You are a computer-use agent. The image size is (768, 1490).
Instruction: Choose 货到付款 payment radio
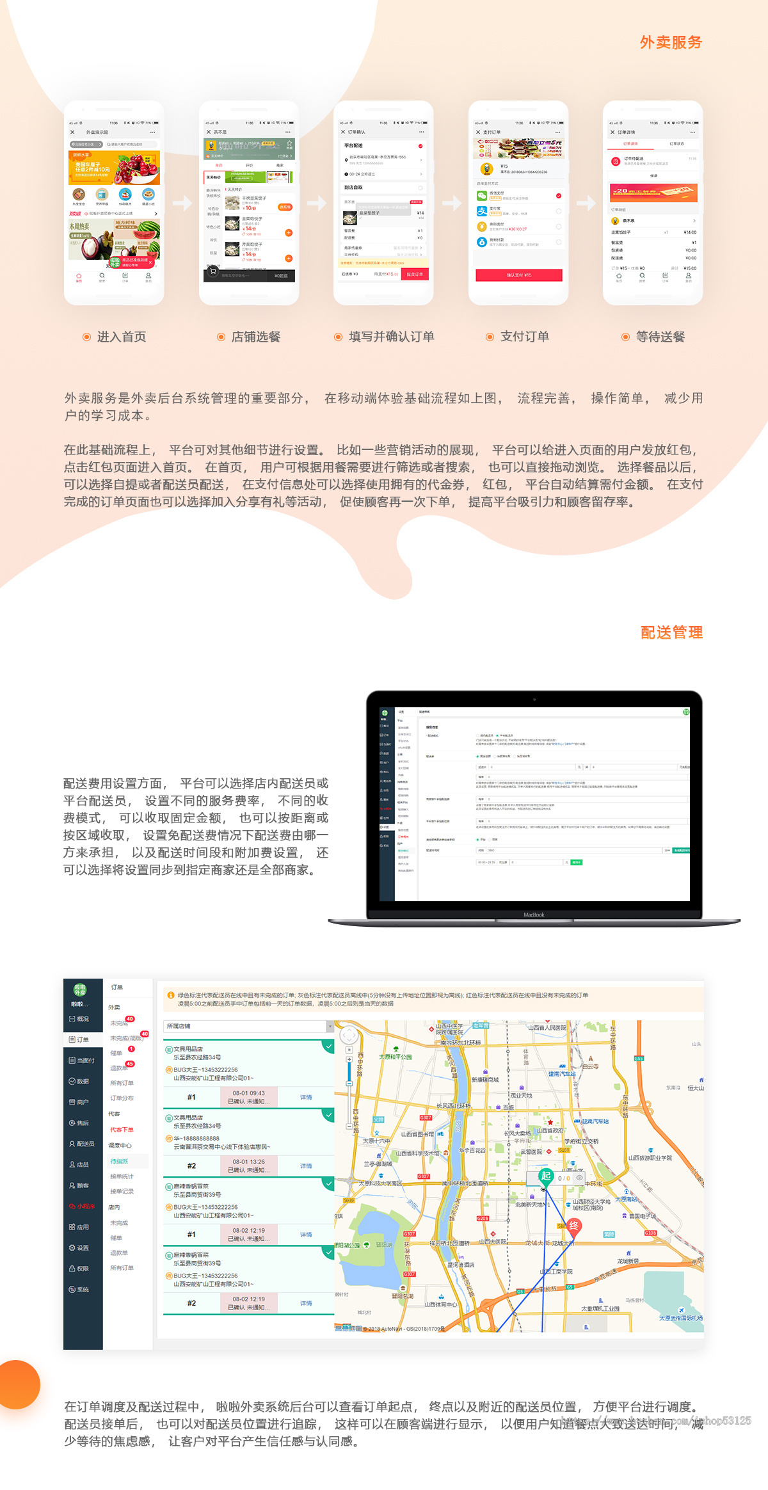(559, 242)
